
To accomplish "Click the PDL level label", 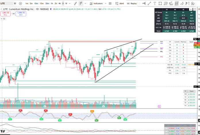I will [161, 52].
